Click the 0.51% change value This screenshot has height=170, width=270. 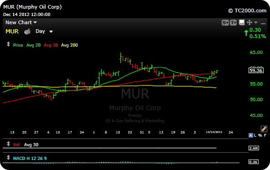[x=258, y=36]
